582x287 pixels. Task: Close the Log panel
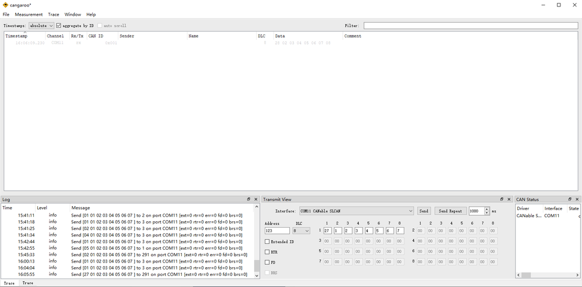256,199
